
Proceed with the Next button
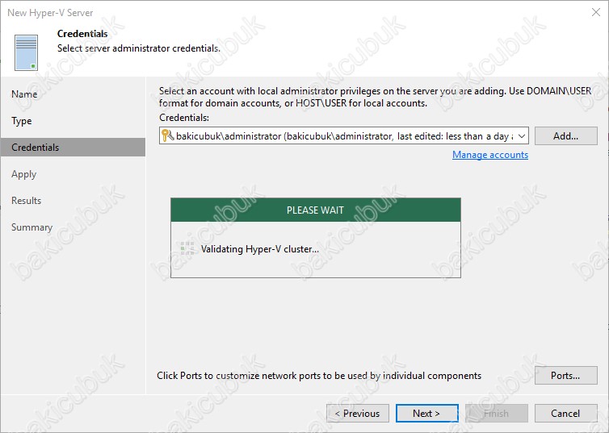click(x=426, y=414)
